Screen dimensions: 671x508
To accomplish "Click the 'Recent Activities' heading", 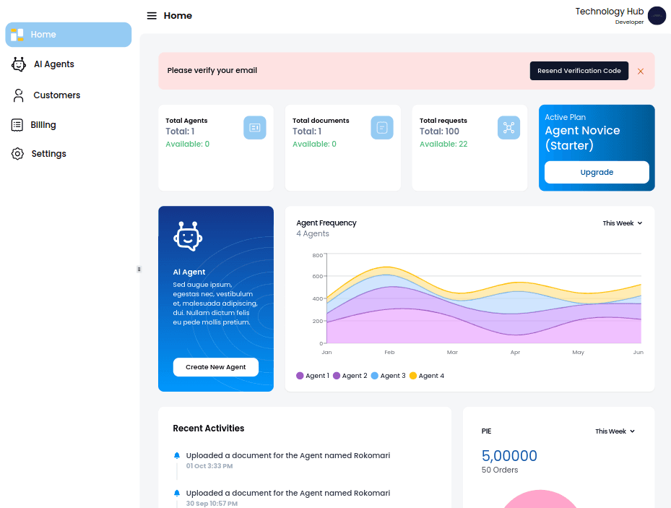I will (x=209, y=429).
